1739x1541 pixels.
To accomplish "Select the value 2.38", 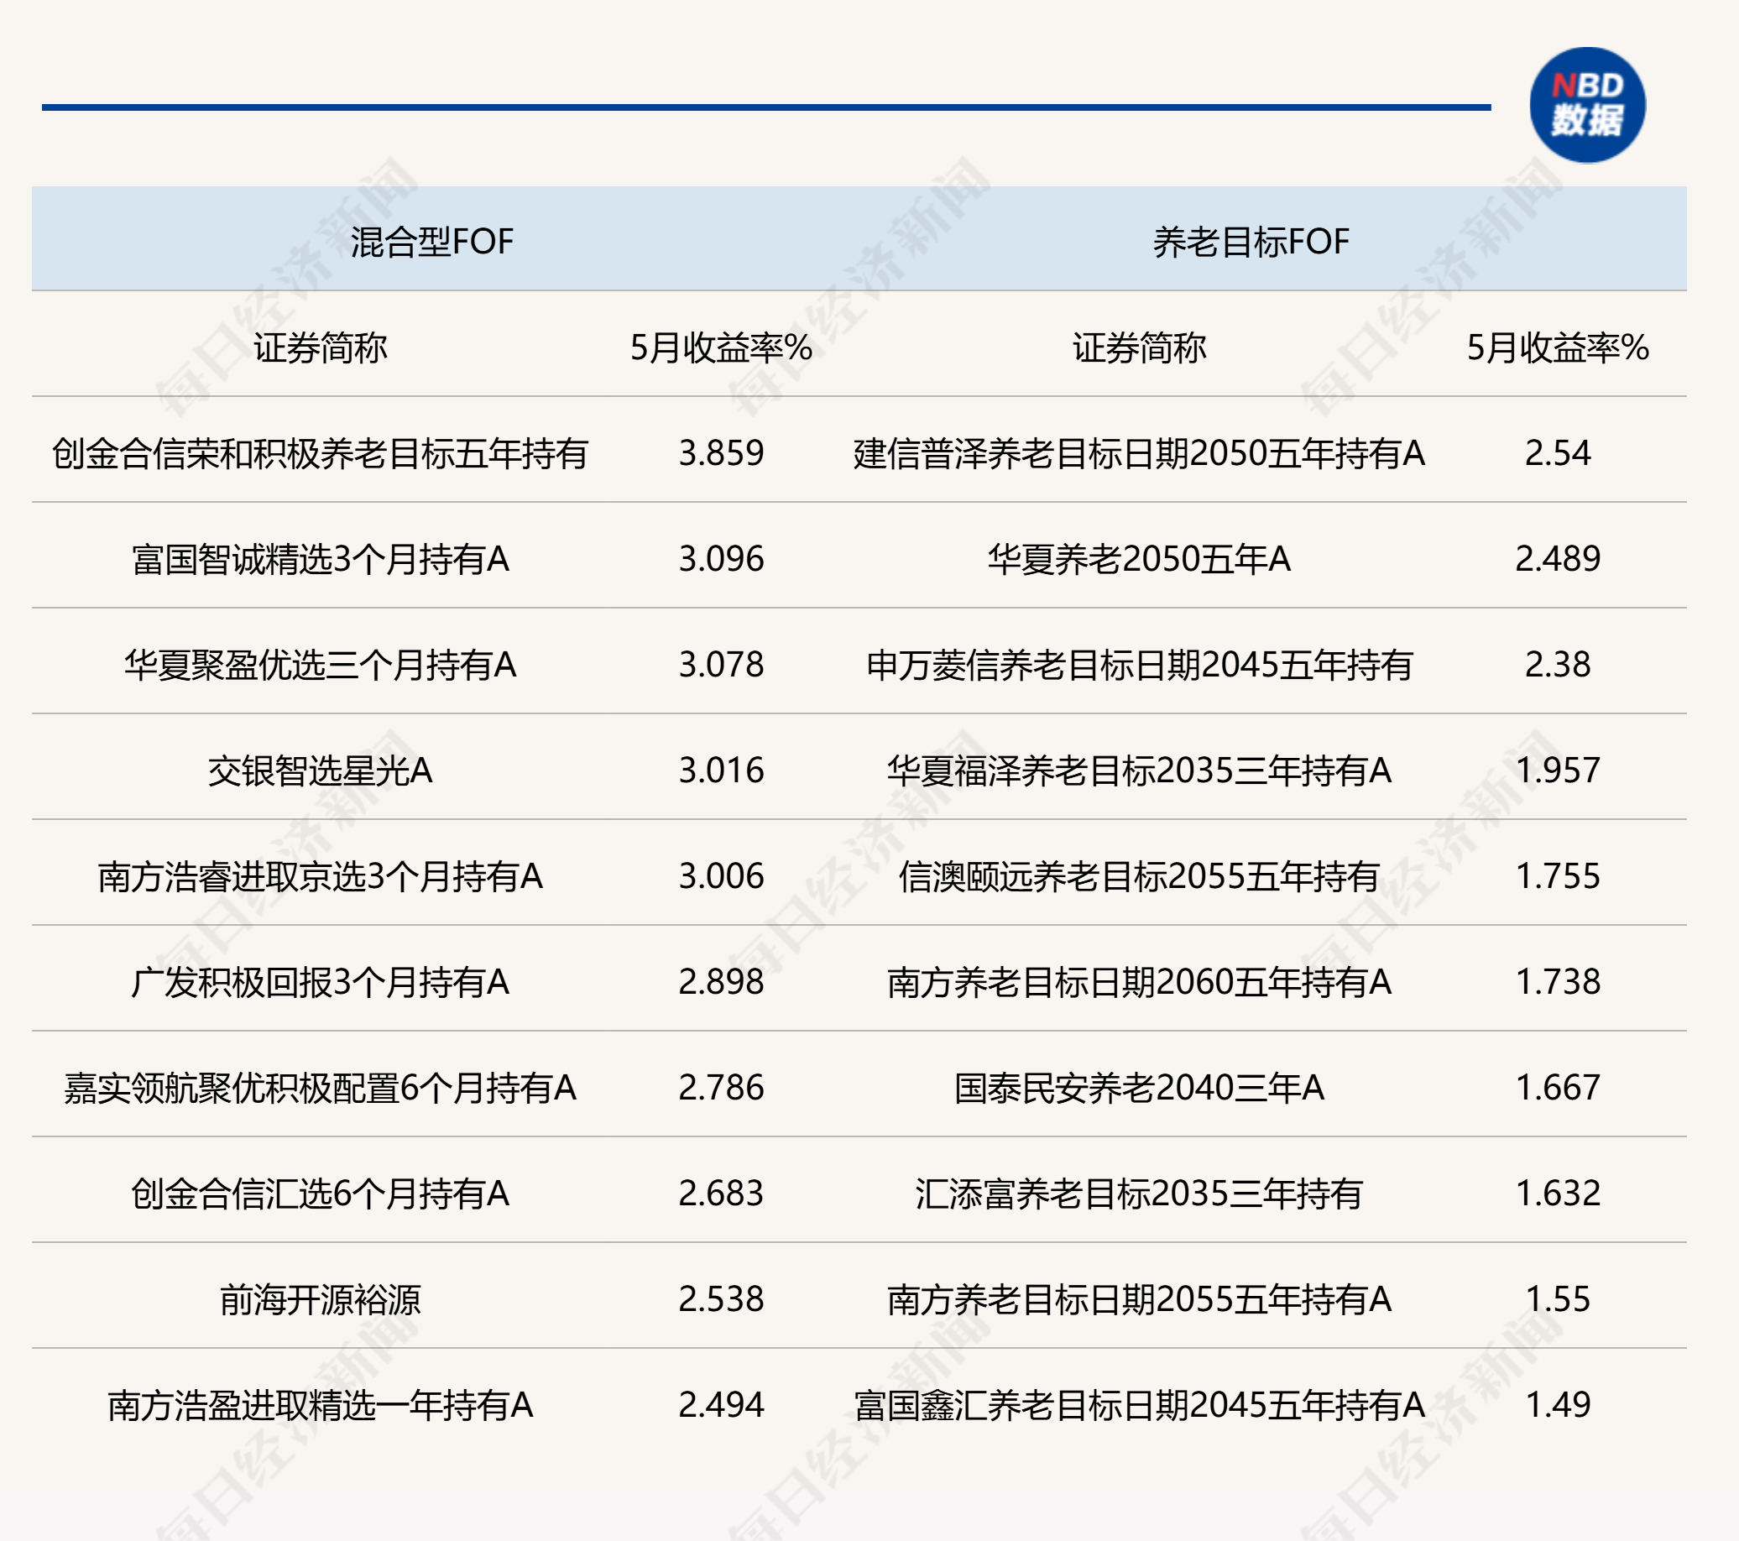I will [x=1558, y=665].
